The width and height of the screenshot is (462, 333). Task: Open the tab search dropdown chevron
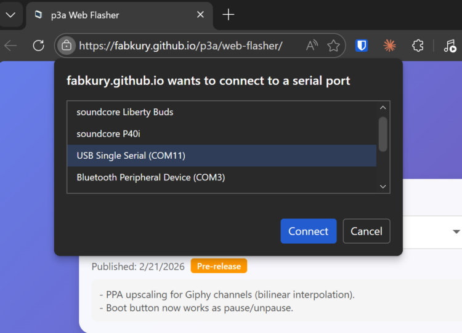click(x=10, y=15)
